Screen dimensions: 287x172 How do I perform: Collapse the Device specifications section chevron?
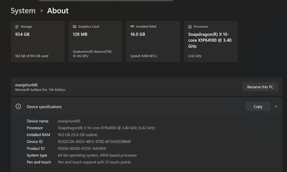[276, 107]
